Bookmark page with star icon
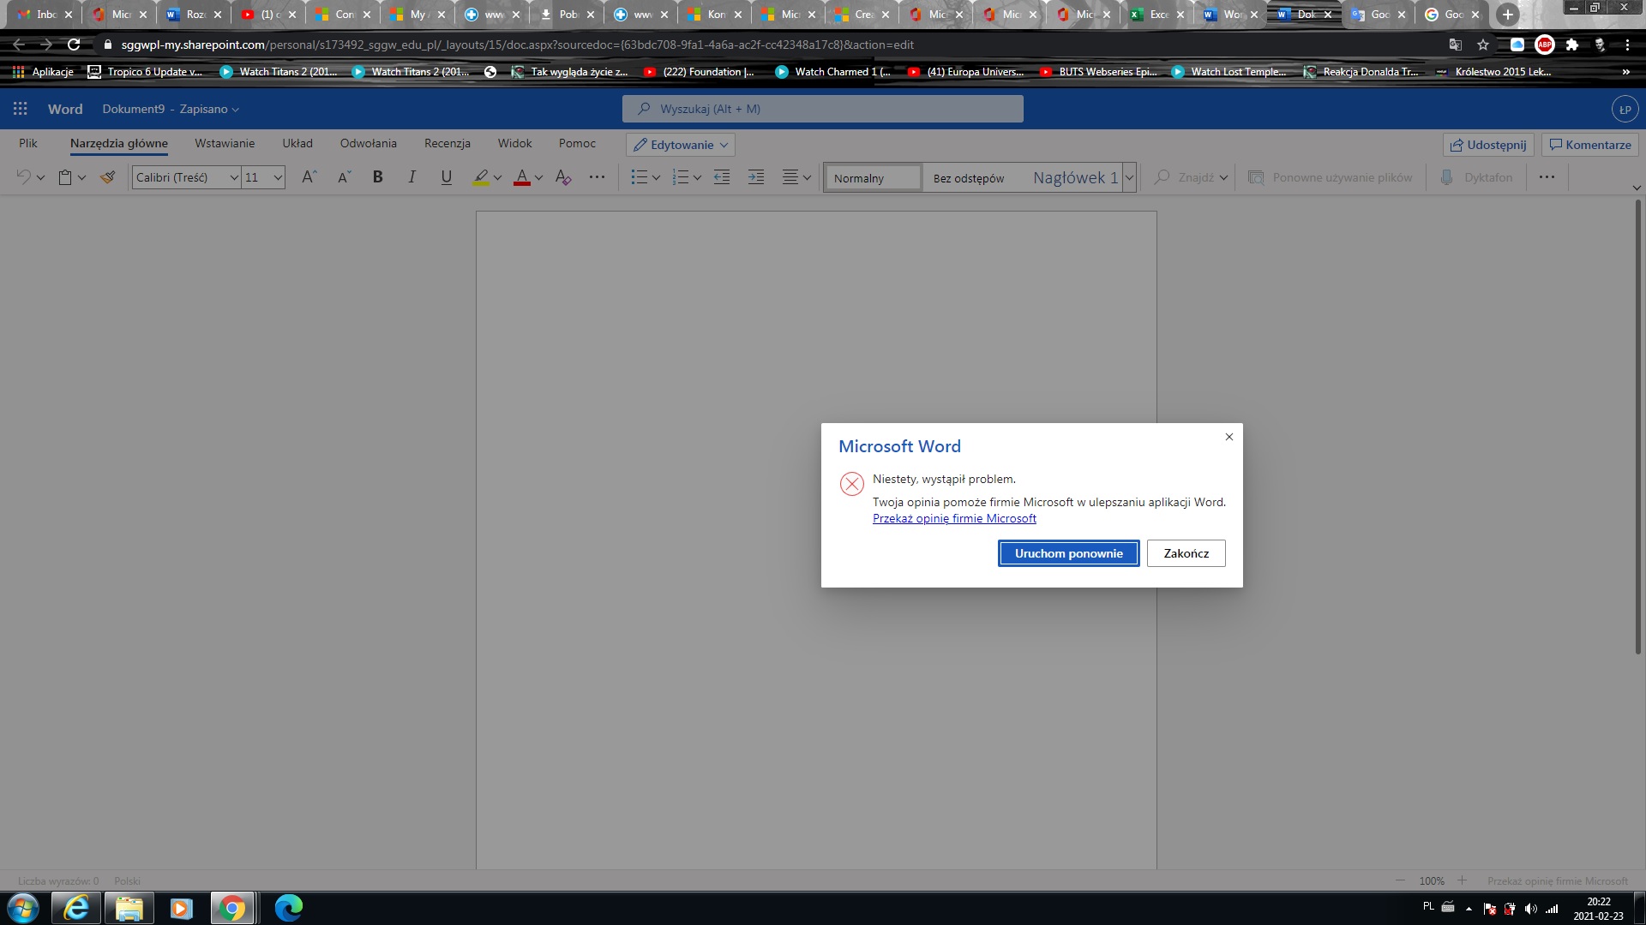The height and width of the screenshot is (925, 1646). coord(1483,45)
